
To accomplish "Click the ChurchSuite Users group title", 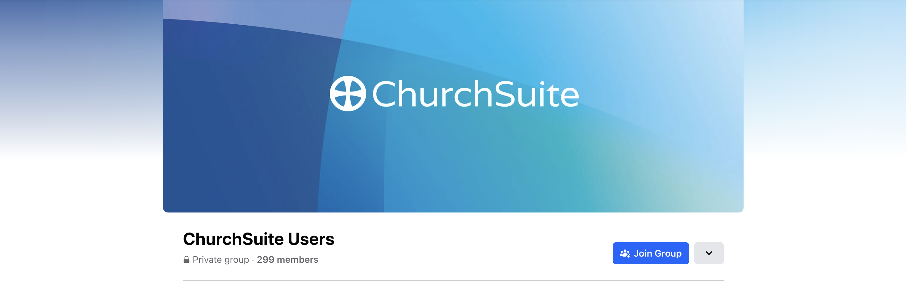I will 258,239.
